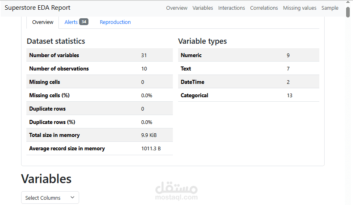Click the Categorical variable type row

[248, 95]
